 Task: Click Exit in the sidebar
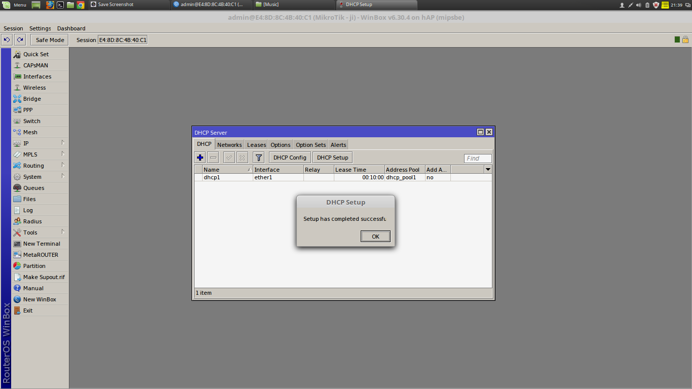point(40,310)
